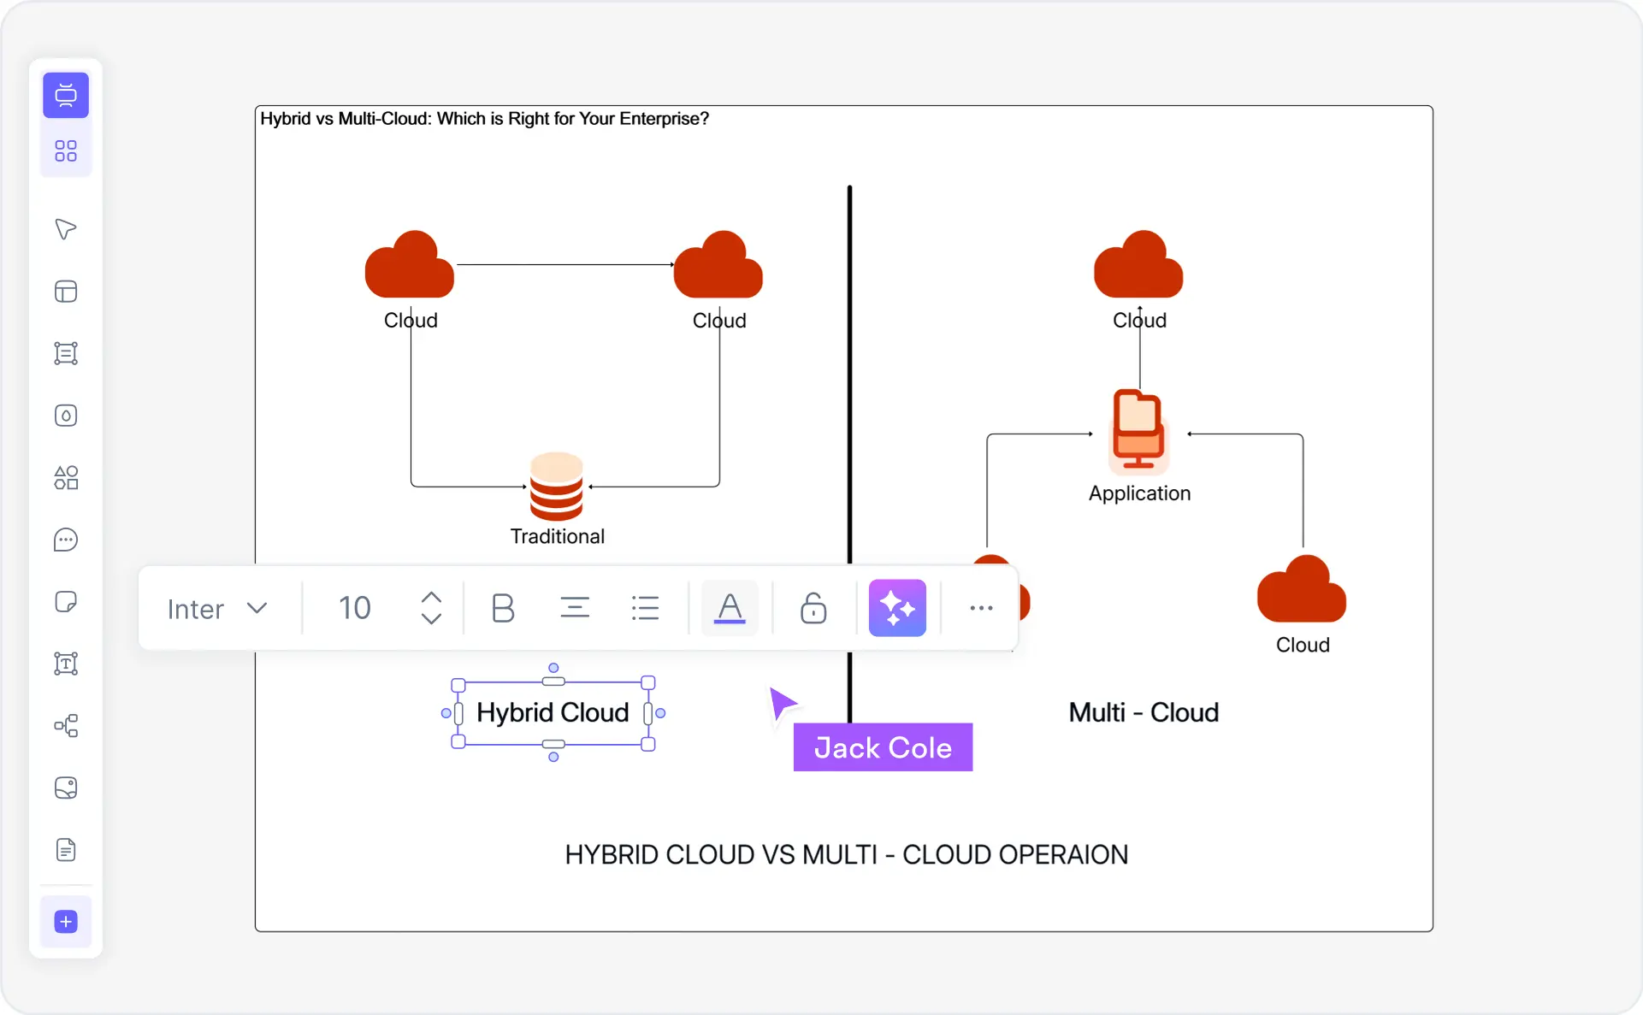Toggle bold formatting
Image resolution: width=1643 pixels, height=1015 pixels.
pyautogui.click(x=503, y=608)
